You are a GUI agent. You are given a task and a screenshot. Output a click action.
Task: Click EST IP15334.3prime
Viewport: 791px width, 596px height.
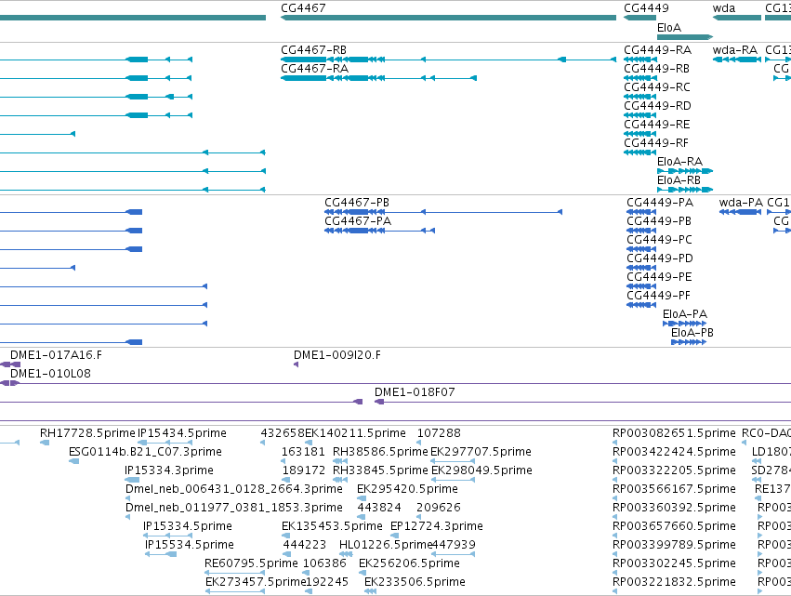point(132,480)
